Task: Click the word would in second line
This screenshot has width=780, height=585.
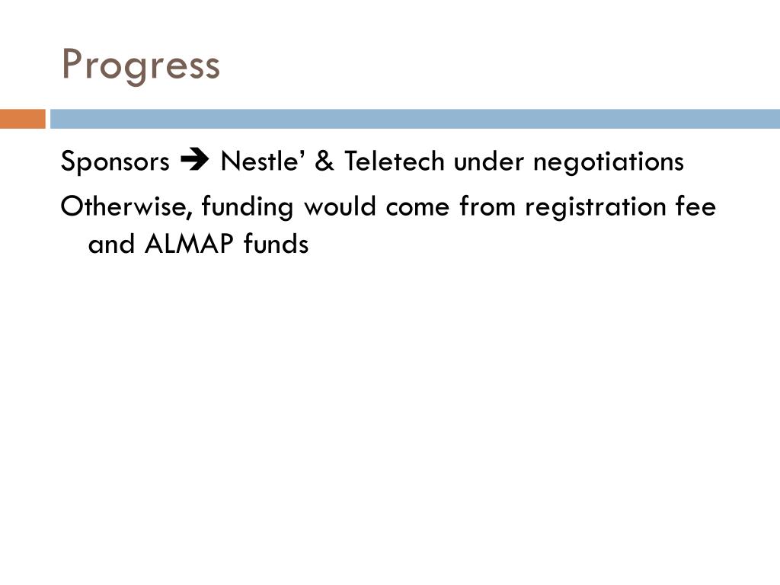Action: tap(340, 206)
